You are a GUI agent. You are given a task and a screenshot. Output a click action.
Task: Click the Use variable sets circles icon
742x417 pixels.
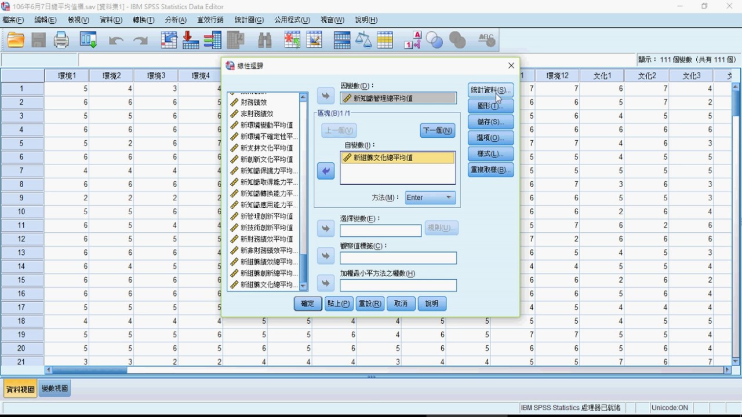[434, 40]
